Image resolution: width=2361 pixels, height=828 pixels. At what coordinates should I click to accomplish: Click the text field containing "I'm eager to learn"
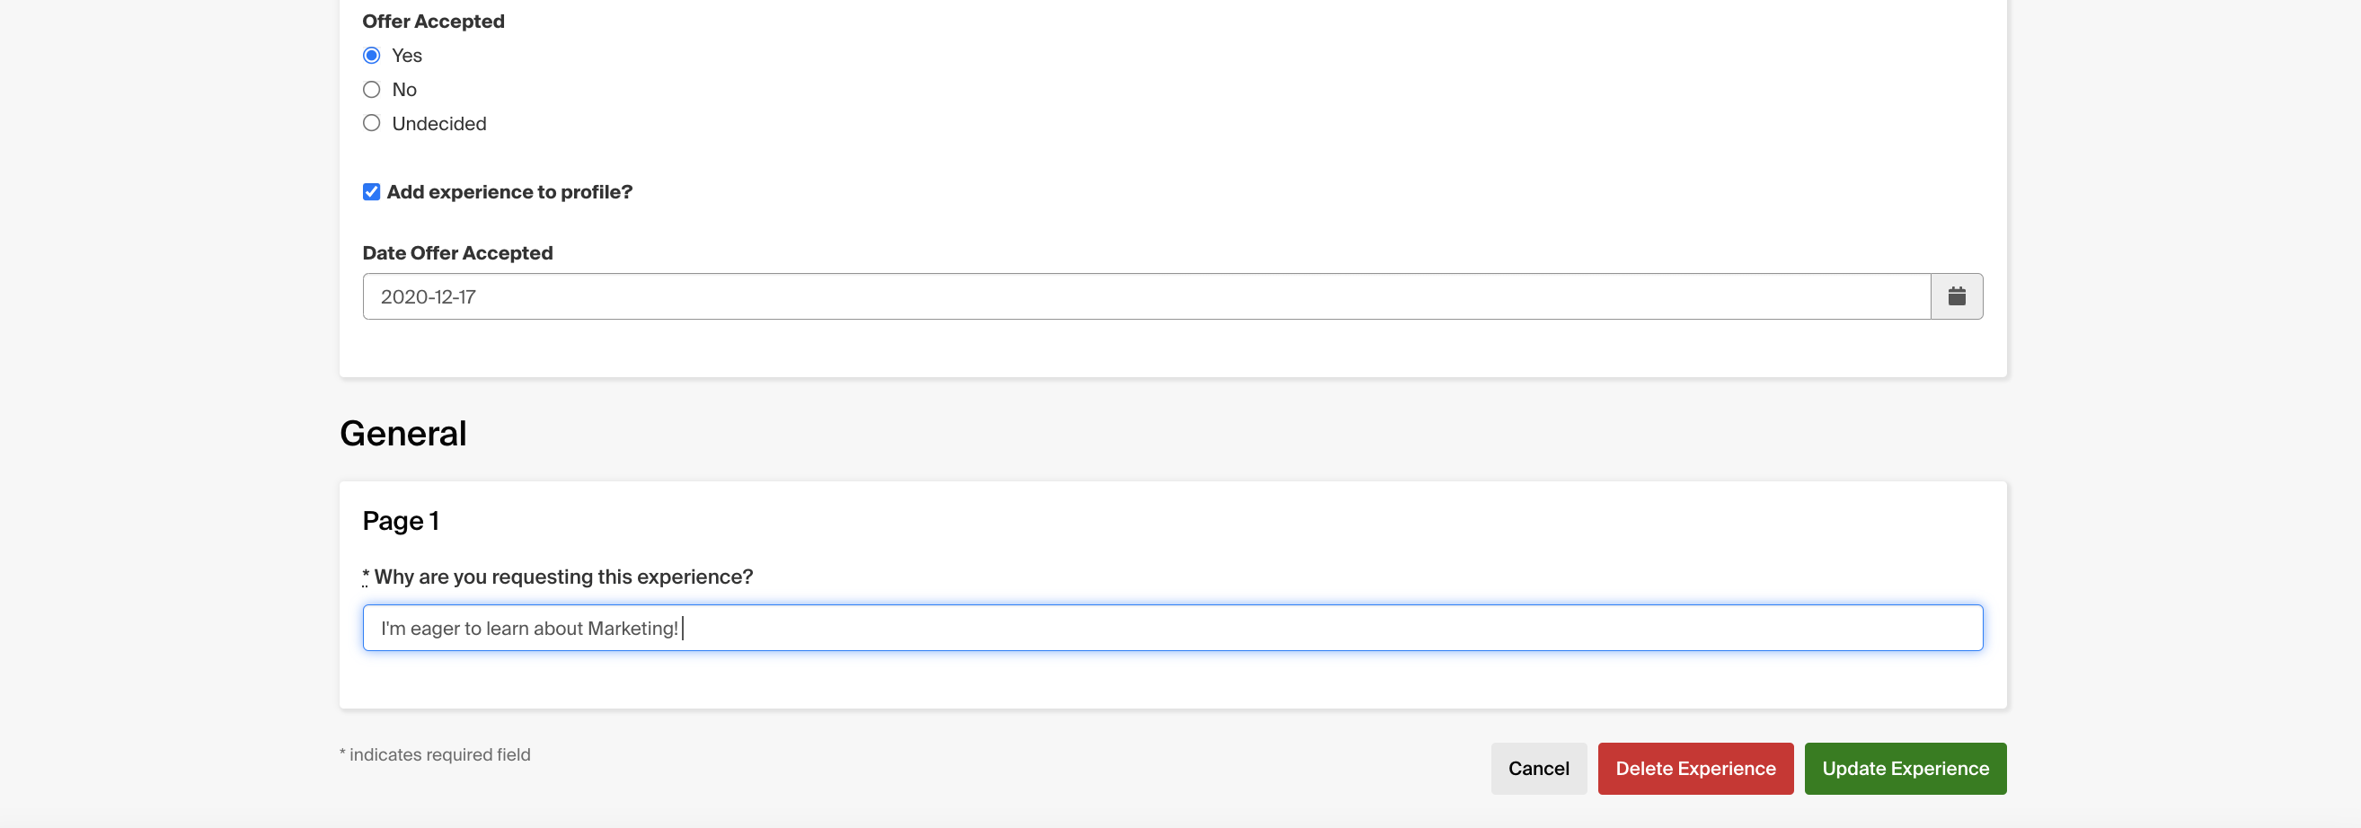click(x=1172, y=629)
